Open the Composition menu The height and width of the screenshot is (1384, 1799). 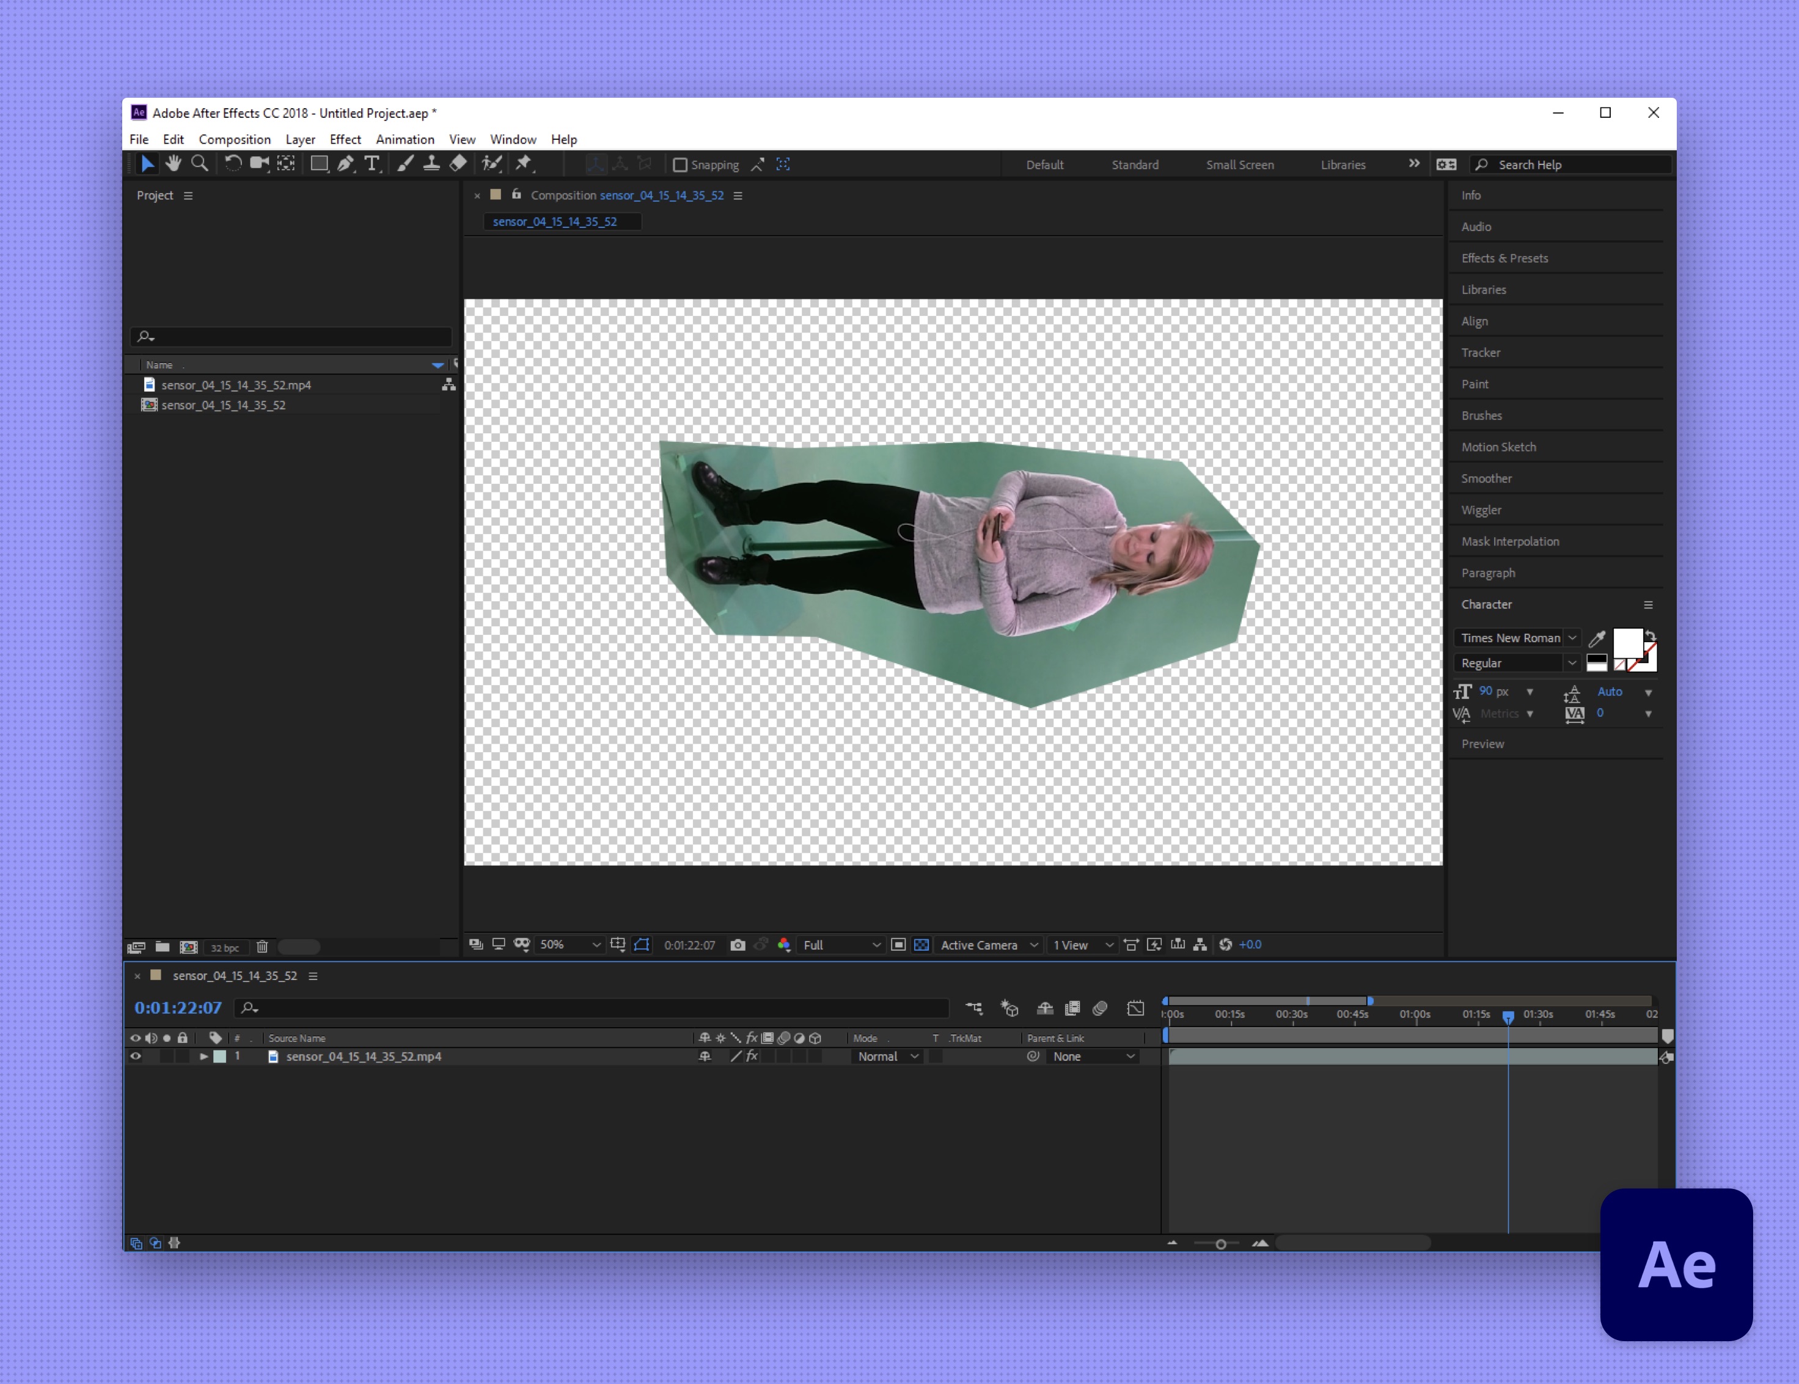click(234, 139)
